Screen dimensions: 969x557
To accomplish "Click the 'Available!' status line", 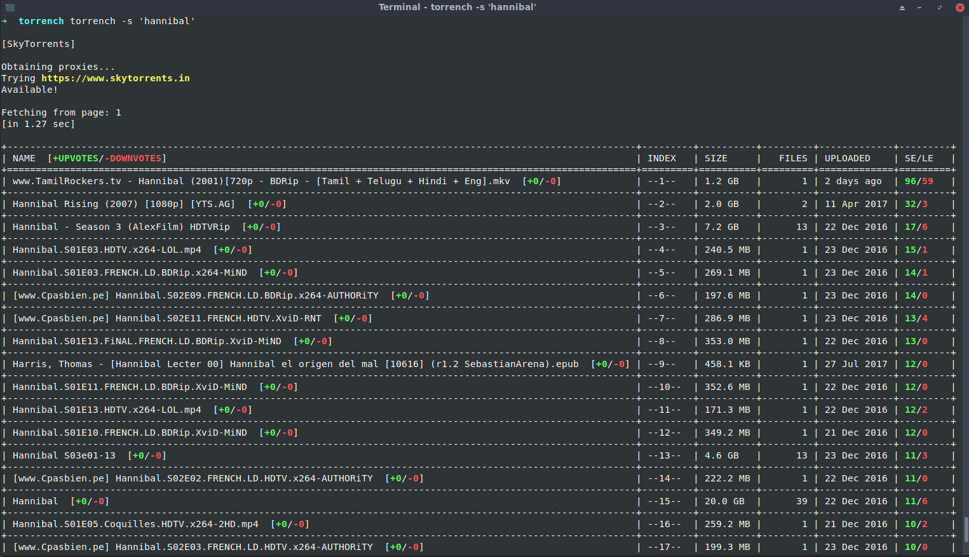I will tap(30, 90).
